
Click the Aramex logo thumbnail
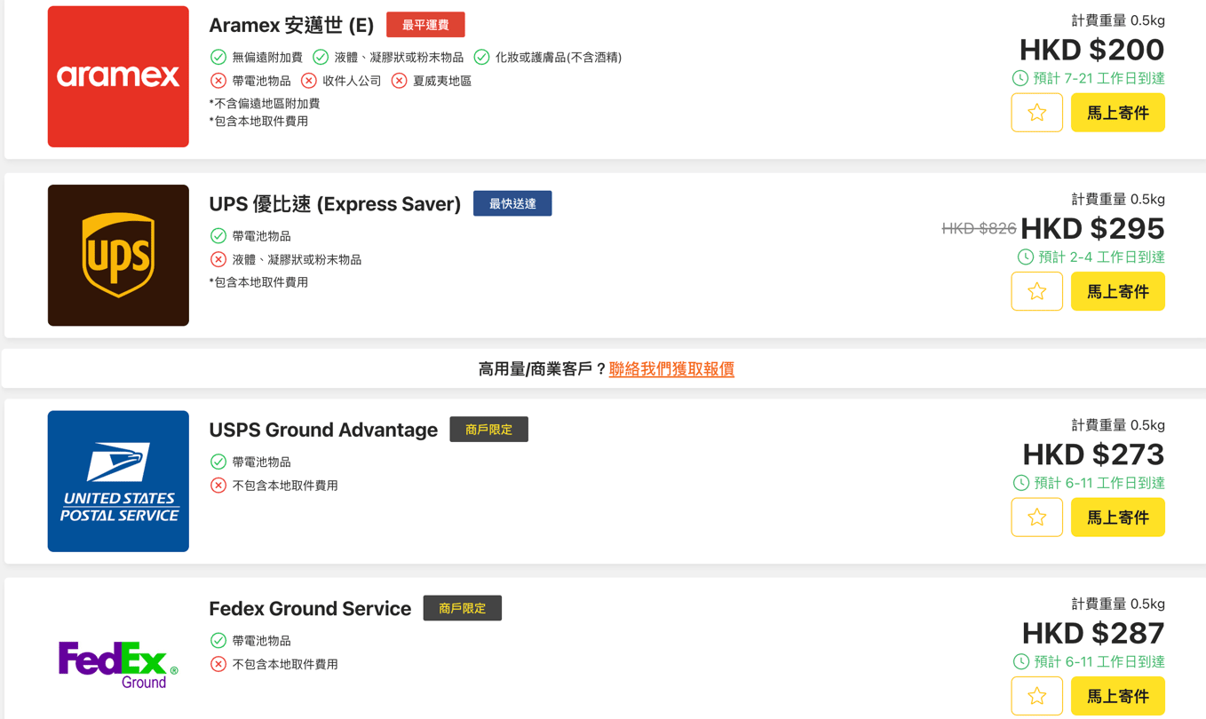coord(118,76)
